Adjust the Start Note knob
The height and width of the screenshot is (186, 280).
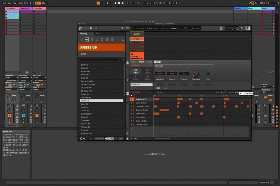pos(196,74)
